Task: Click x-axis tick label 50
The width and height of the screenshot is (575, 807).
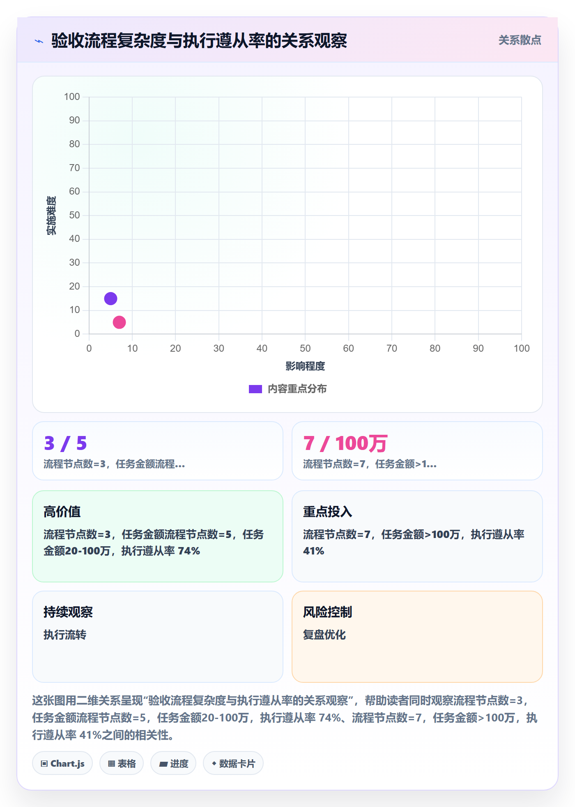Action: point(305,348)
